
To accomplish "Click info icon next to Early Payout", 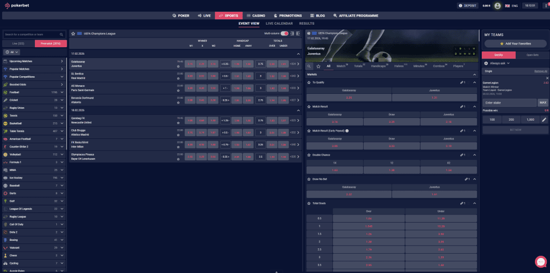I will tap(347, 131).
